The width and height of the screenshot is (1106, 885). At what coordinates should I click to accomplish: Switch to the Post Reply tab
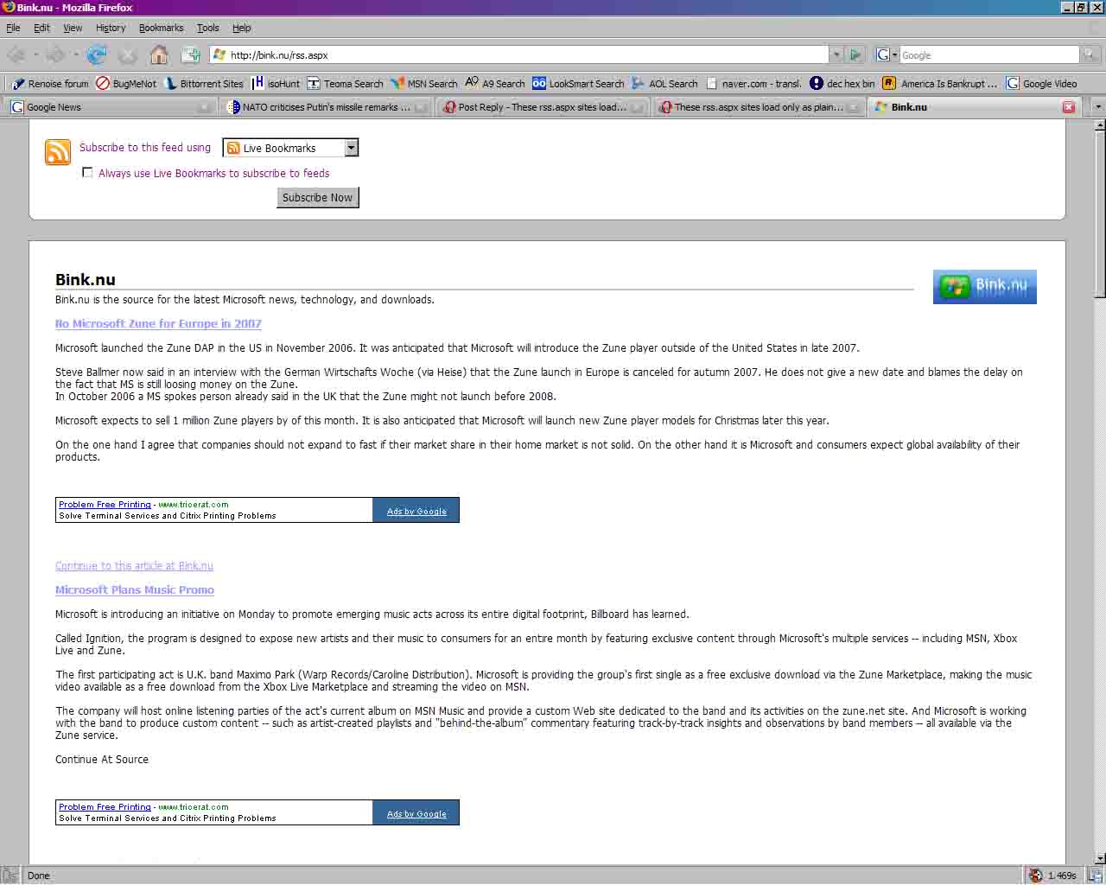coord(542,107)
